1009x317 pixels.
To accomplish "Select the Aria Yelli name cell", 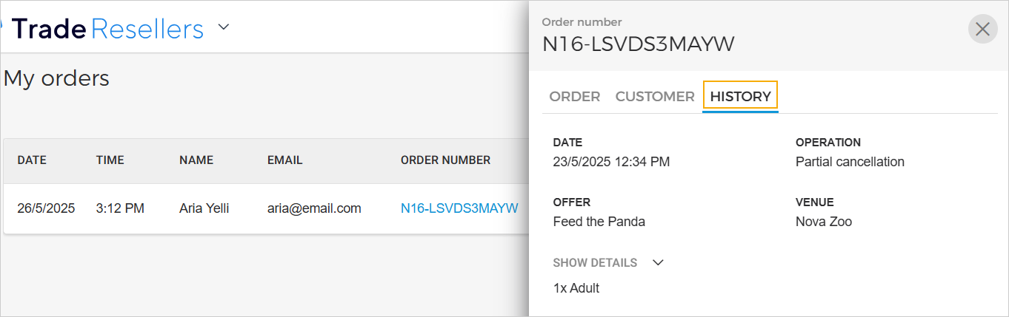I will pyautogui.click(x=204, y=208).
